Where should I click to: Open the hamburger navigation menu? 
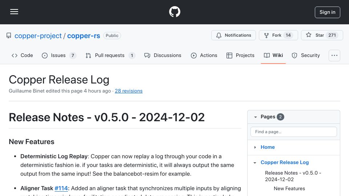tap(14, 12)
